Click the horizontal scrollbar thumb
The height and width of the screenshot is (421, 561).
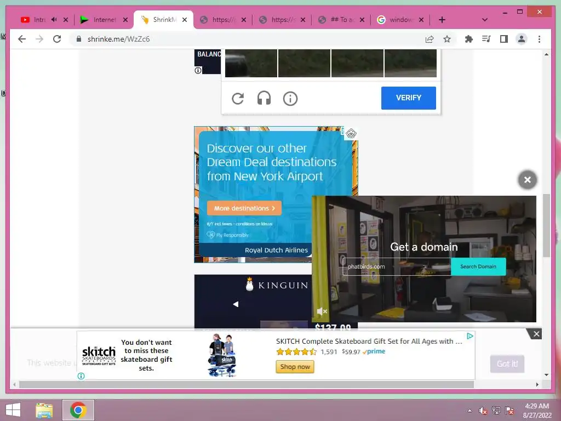point(246,384)
